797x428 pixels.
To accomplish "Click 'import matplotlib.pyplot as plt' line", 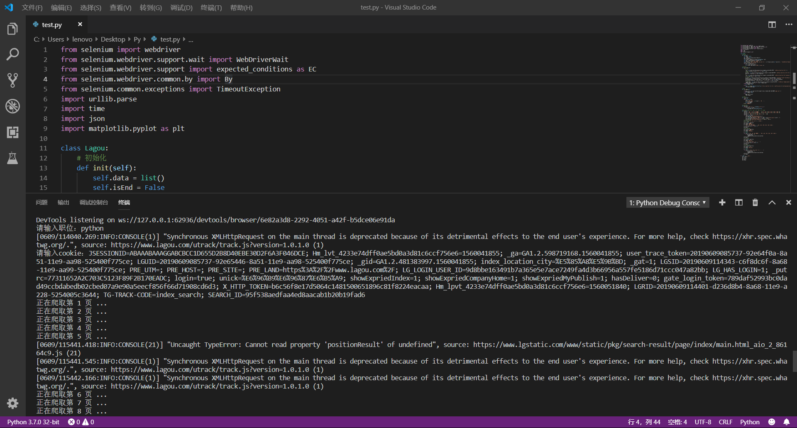I will pos(122,128).
